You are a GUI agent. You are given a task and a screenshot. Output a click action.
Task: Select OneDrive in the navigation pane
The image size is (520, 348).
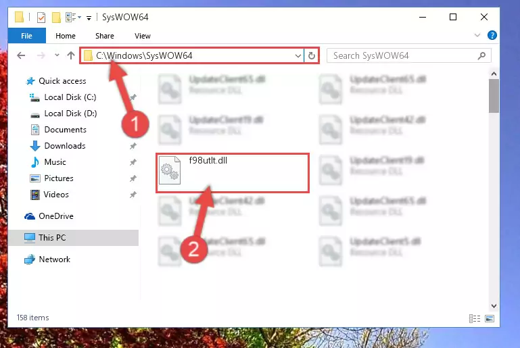tap(56, 216)
